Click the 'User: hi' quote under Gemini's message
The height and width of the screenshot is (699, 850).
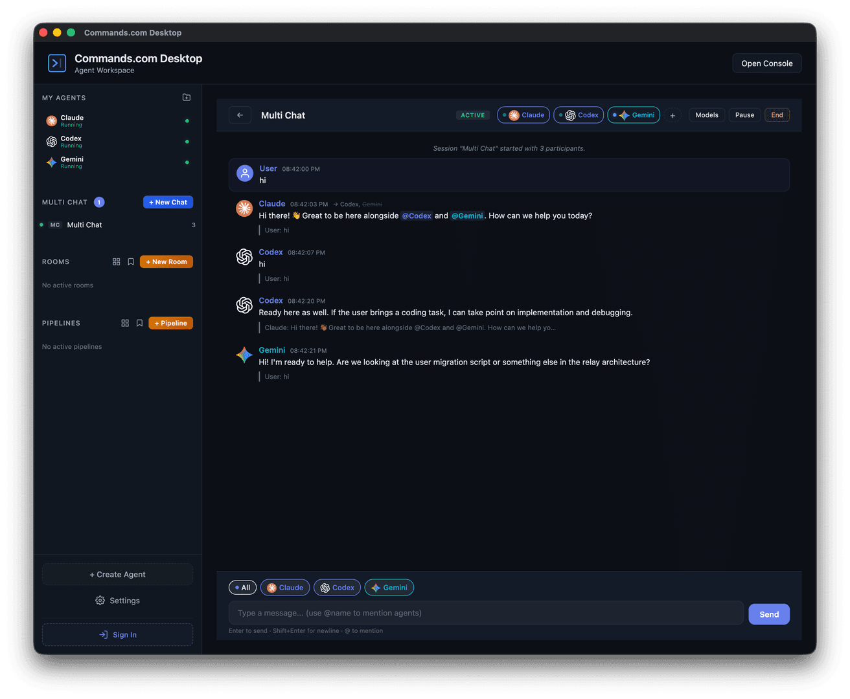[x=277, y=377]
